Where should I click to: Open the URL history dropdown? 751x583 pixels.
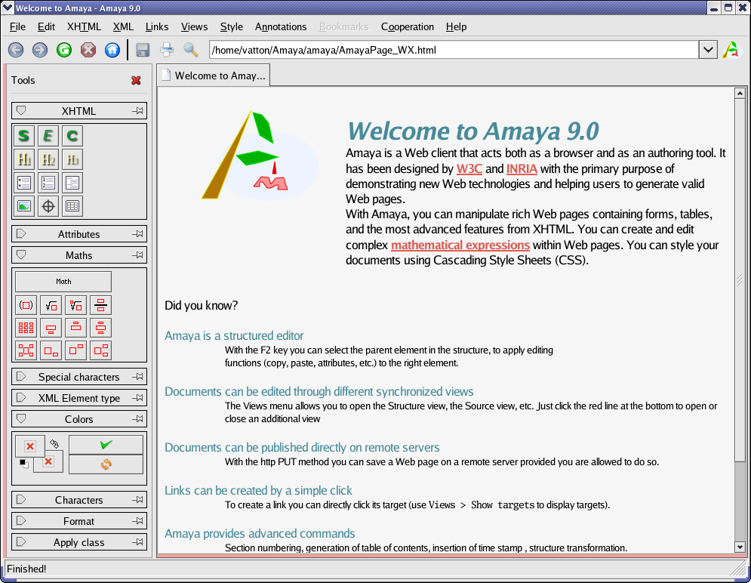coord(708,50)
